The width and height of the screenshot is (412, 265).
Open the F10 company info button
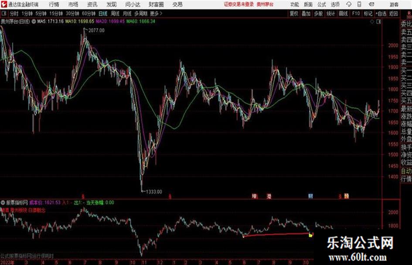356,13
